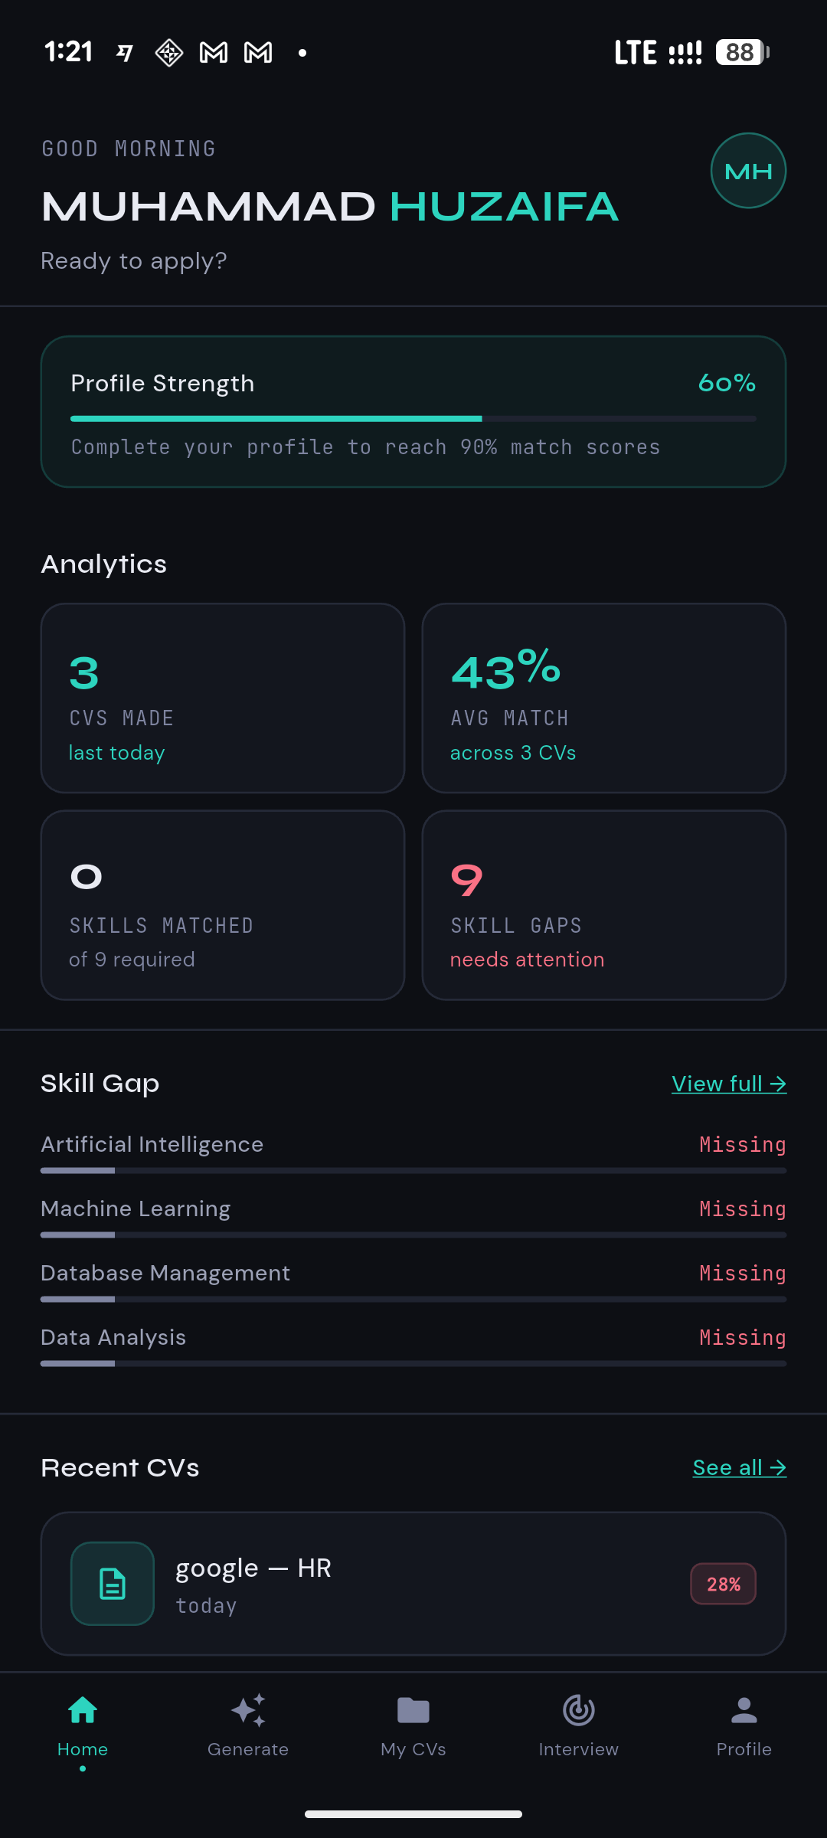The width and height of the screenshot is (827, 1838).
Task: Tap Missing status for Database Management
Action: [x=743, y=1273]
